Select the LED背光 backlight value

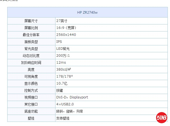tap(63, 49)
